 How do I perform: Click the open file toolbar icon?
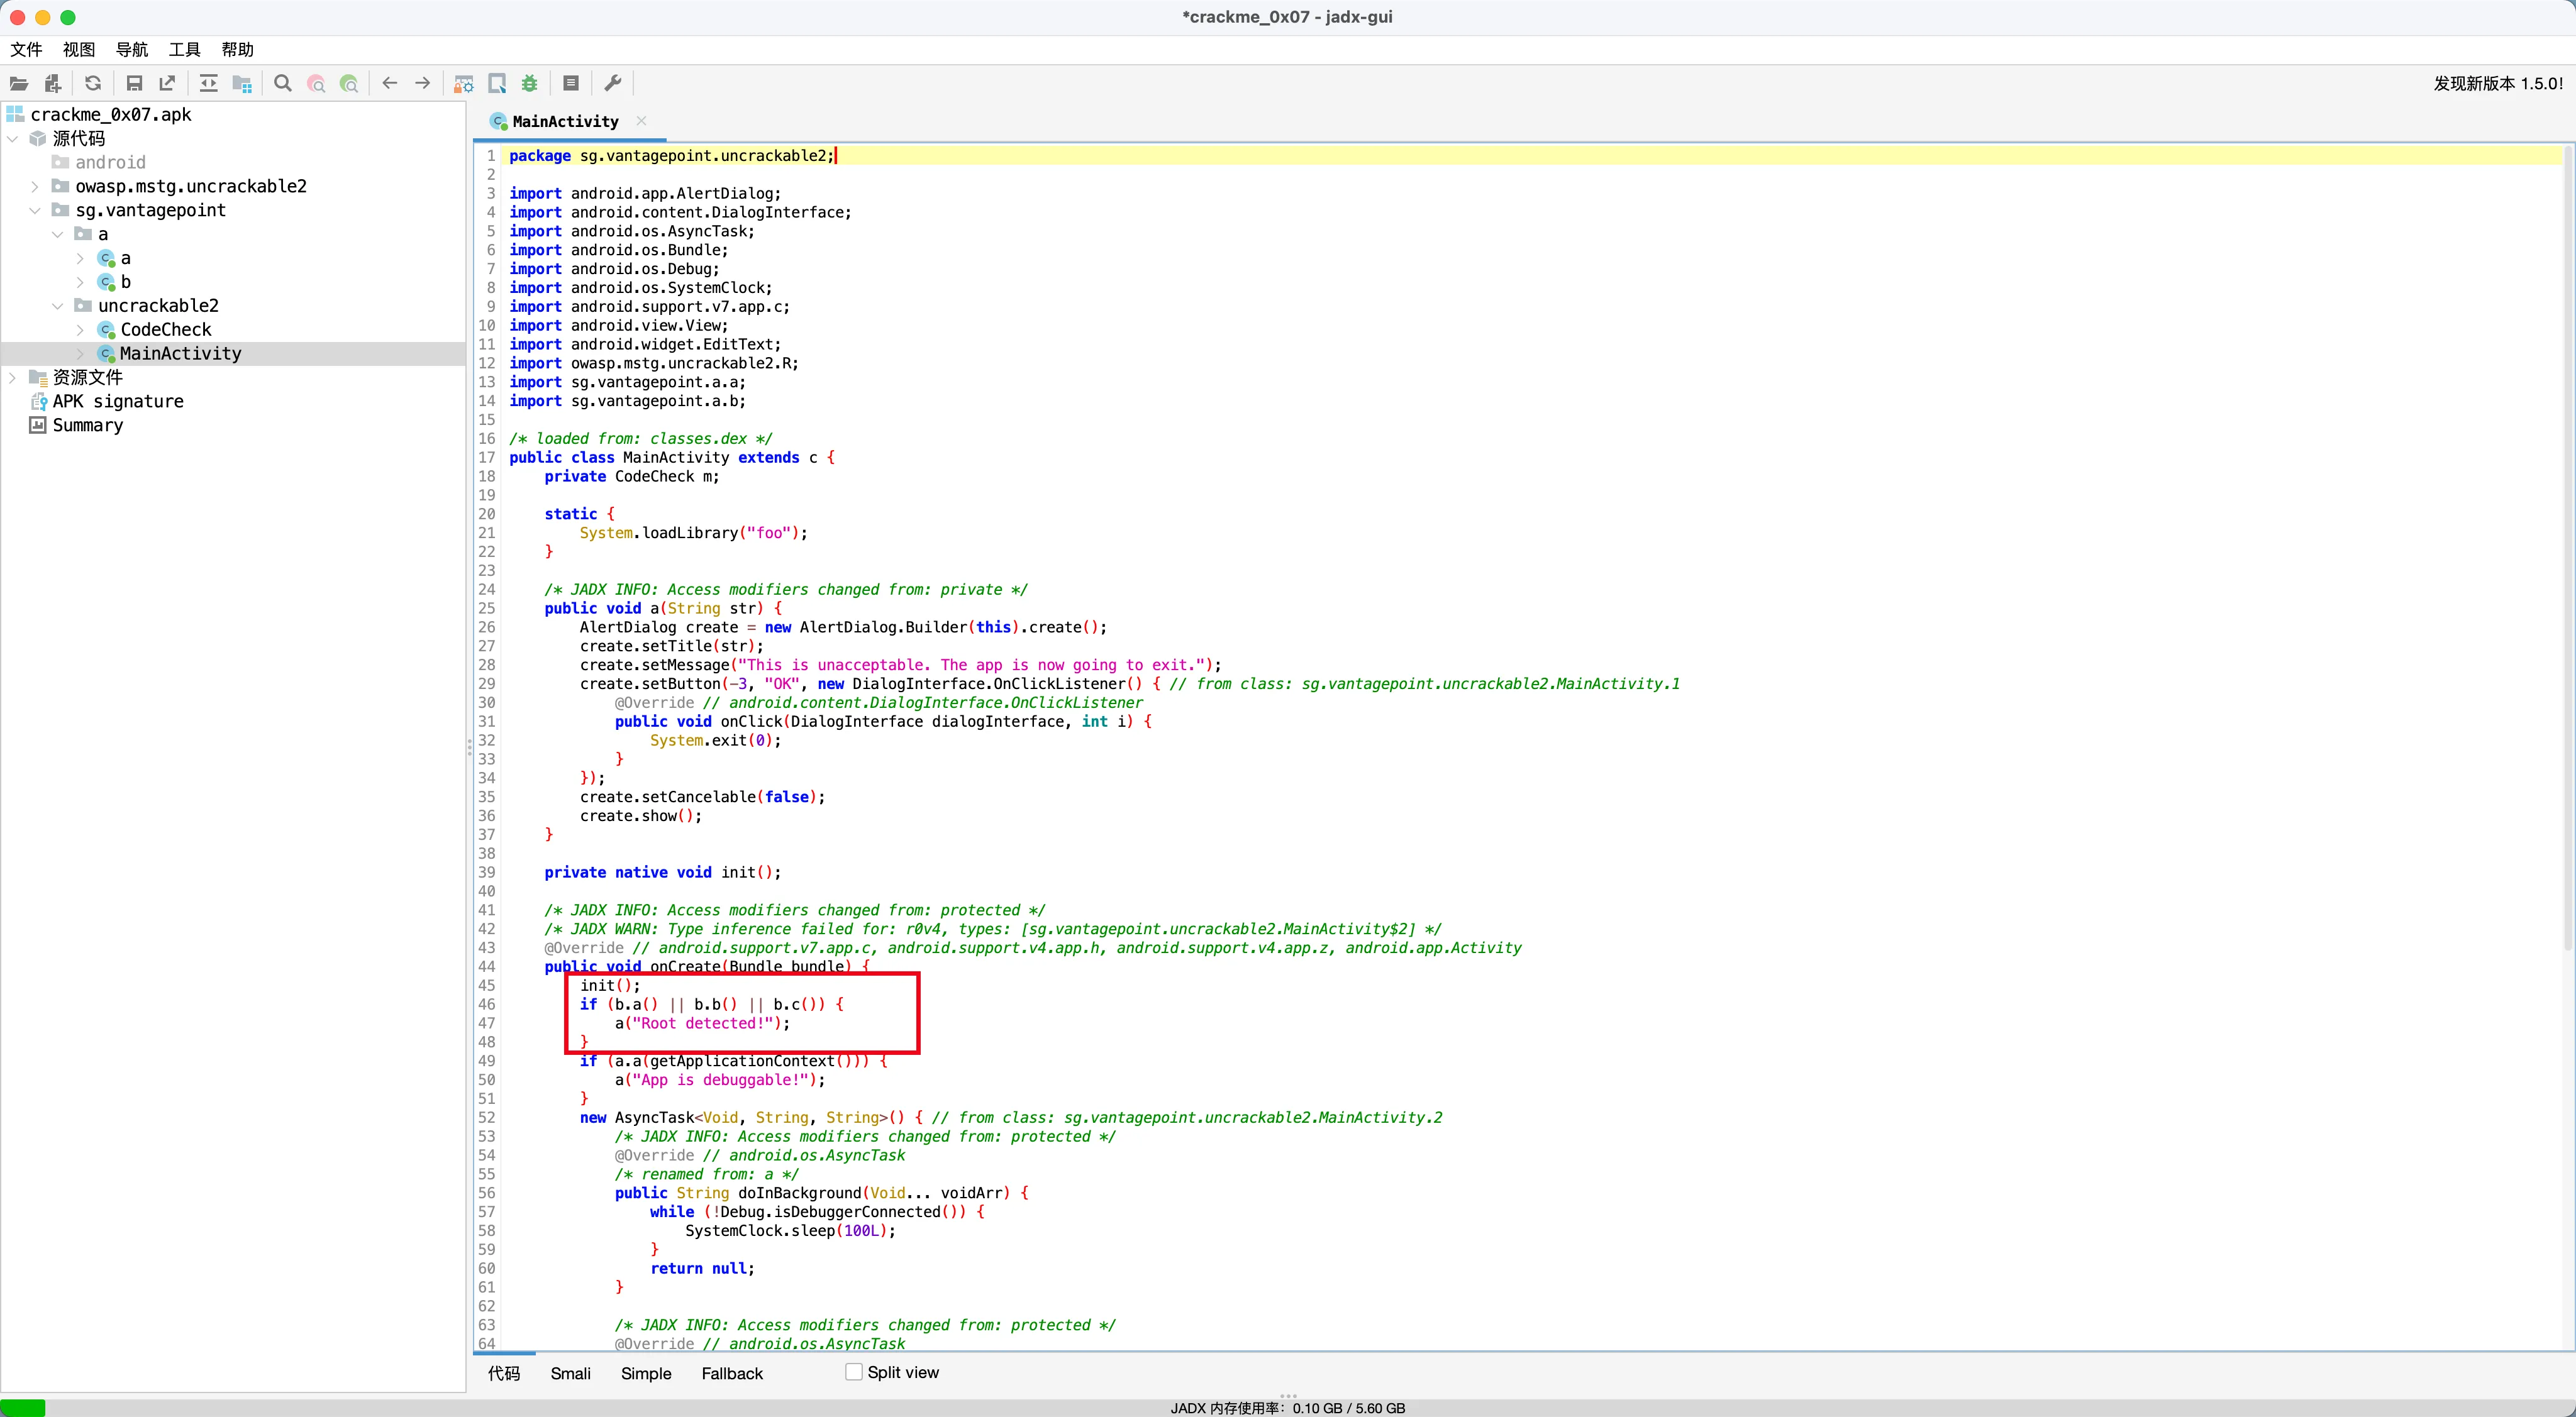pos(19,84)
